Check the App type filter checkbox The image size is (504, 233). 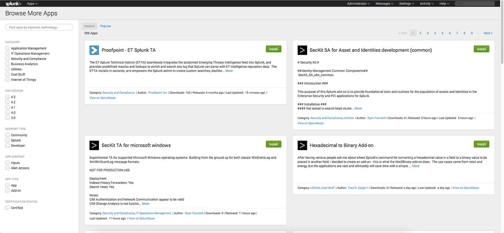click(7, 185)
